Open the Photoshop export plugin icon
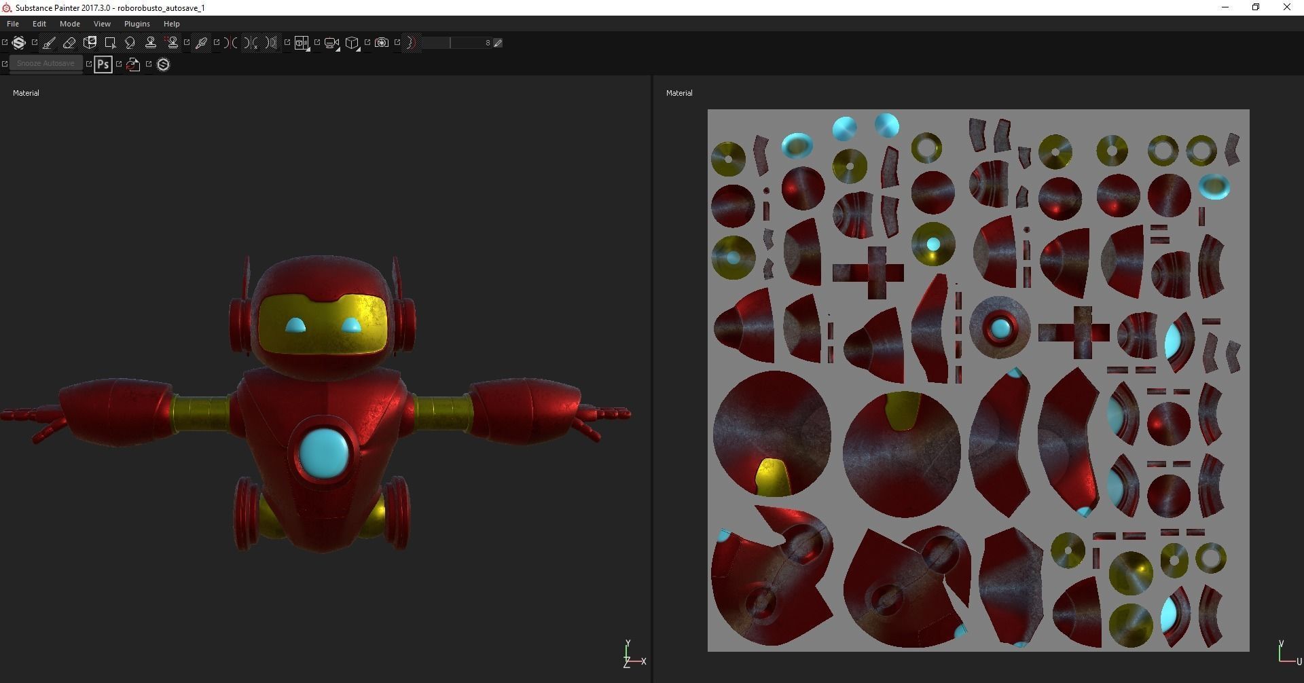The height and width of the screenshot is (683, 1304). coord(103,64)
